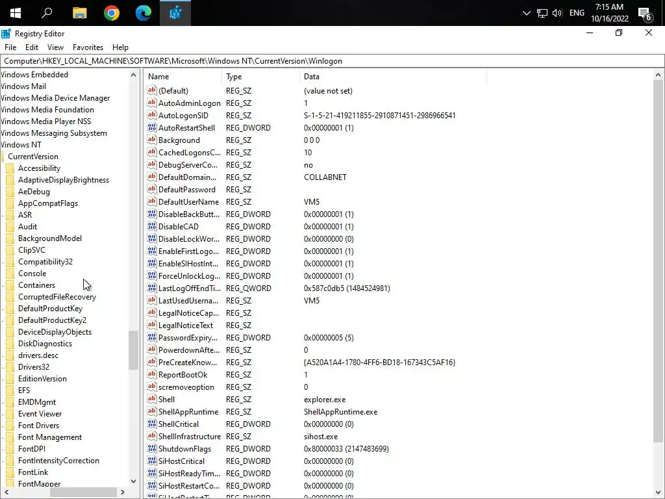This screenshot has height=499, width=665.
Task: Click the ReportBootOk string icon
Action: 152,374
